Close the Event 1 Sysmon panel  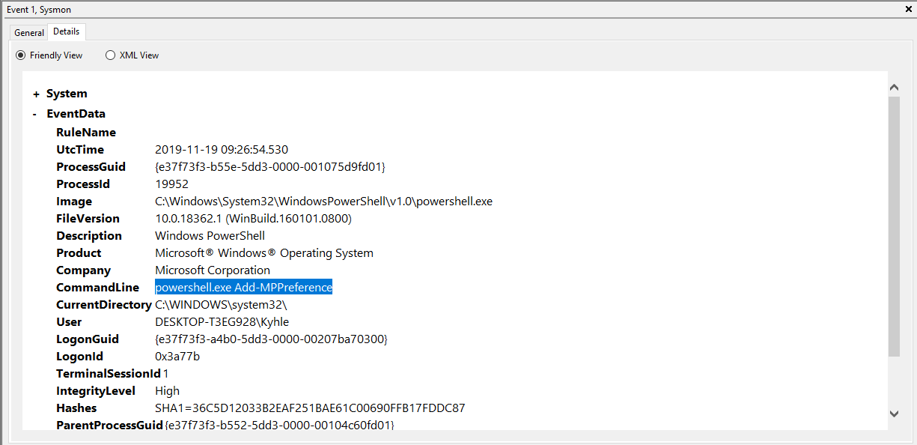click(908, 10)
